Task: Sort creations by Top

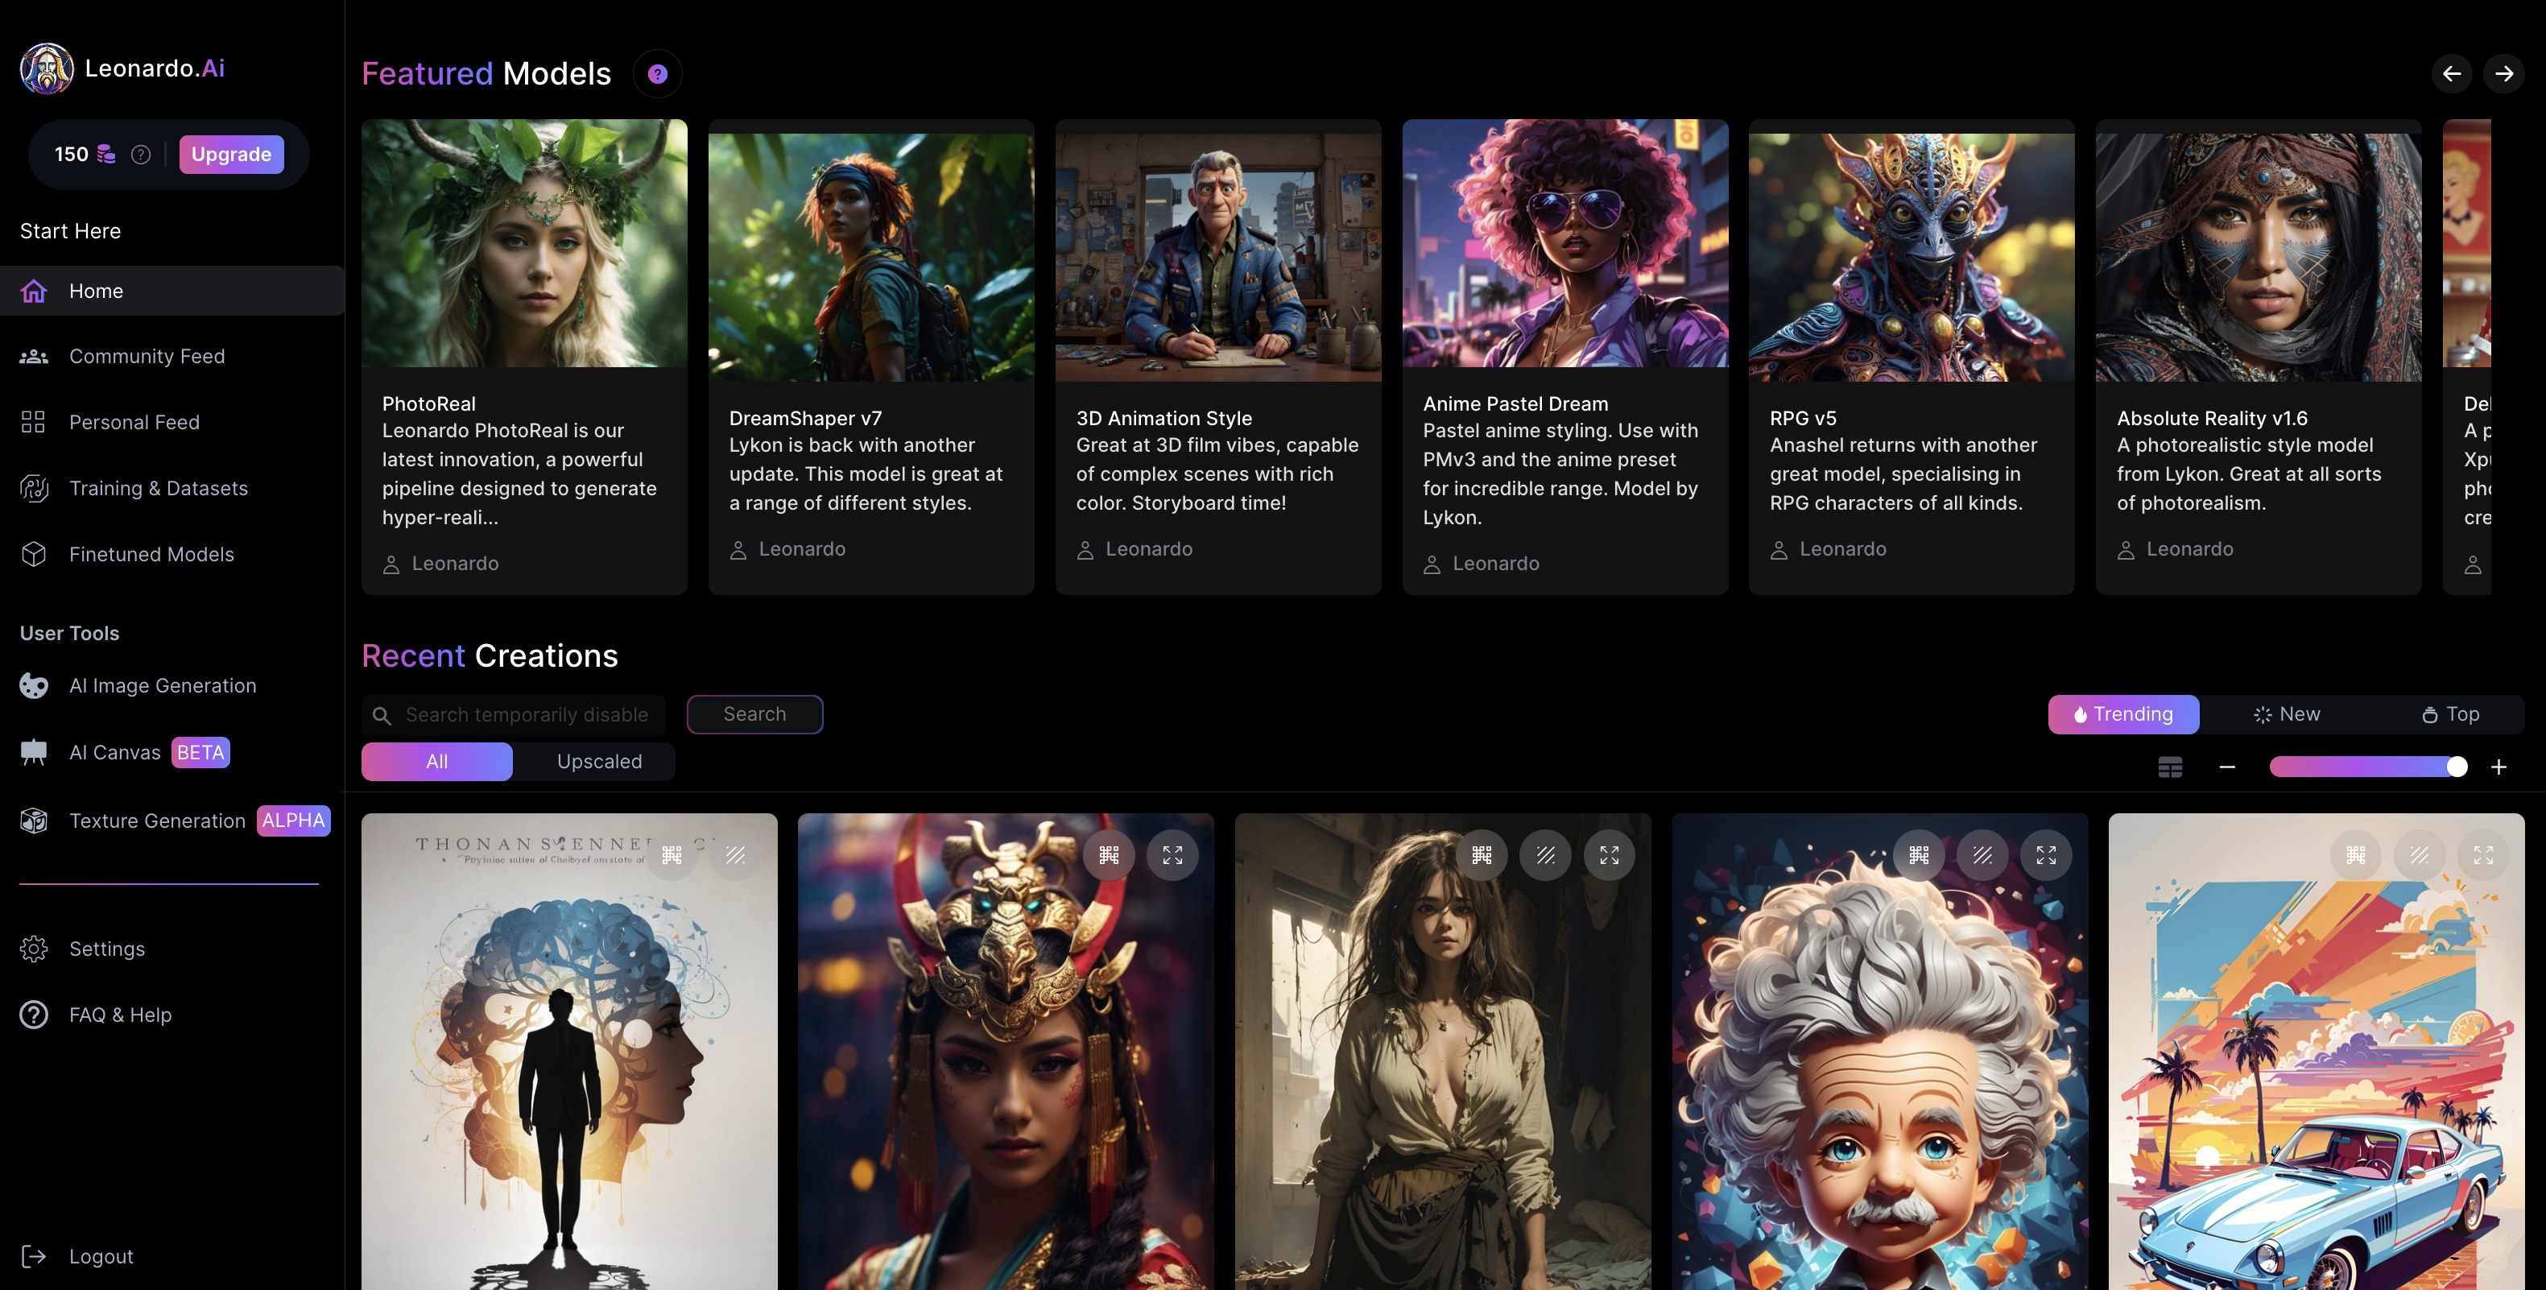Action: [2449, 715]
